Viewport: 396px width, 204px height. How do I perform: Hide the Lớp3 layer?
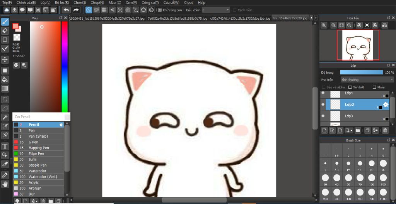click(x=323, y=116)
